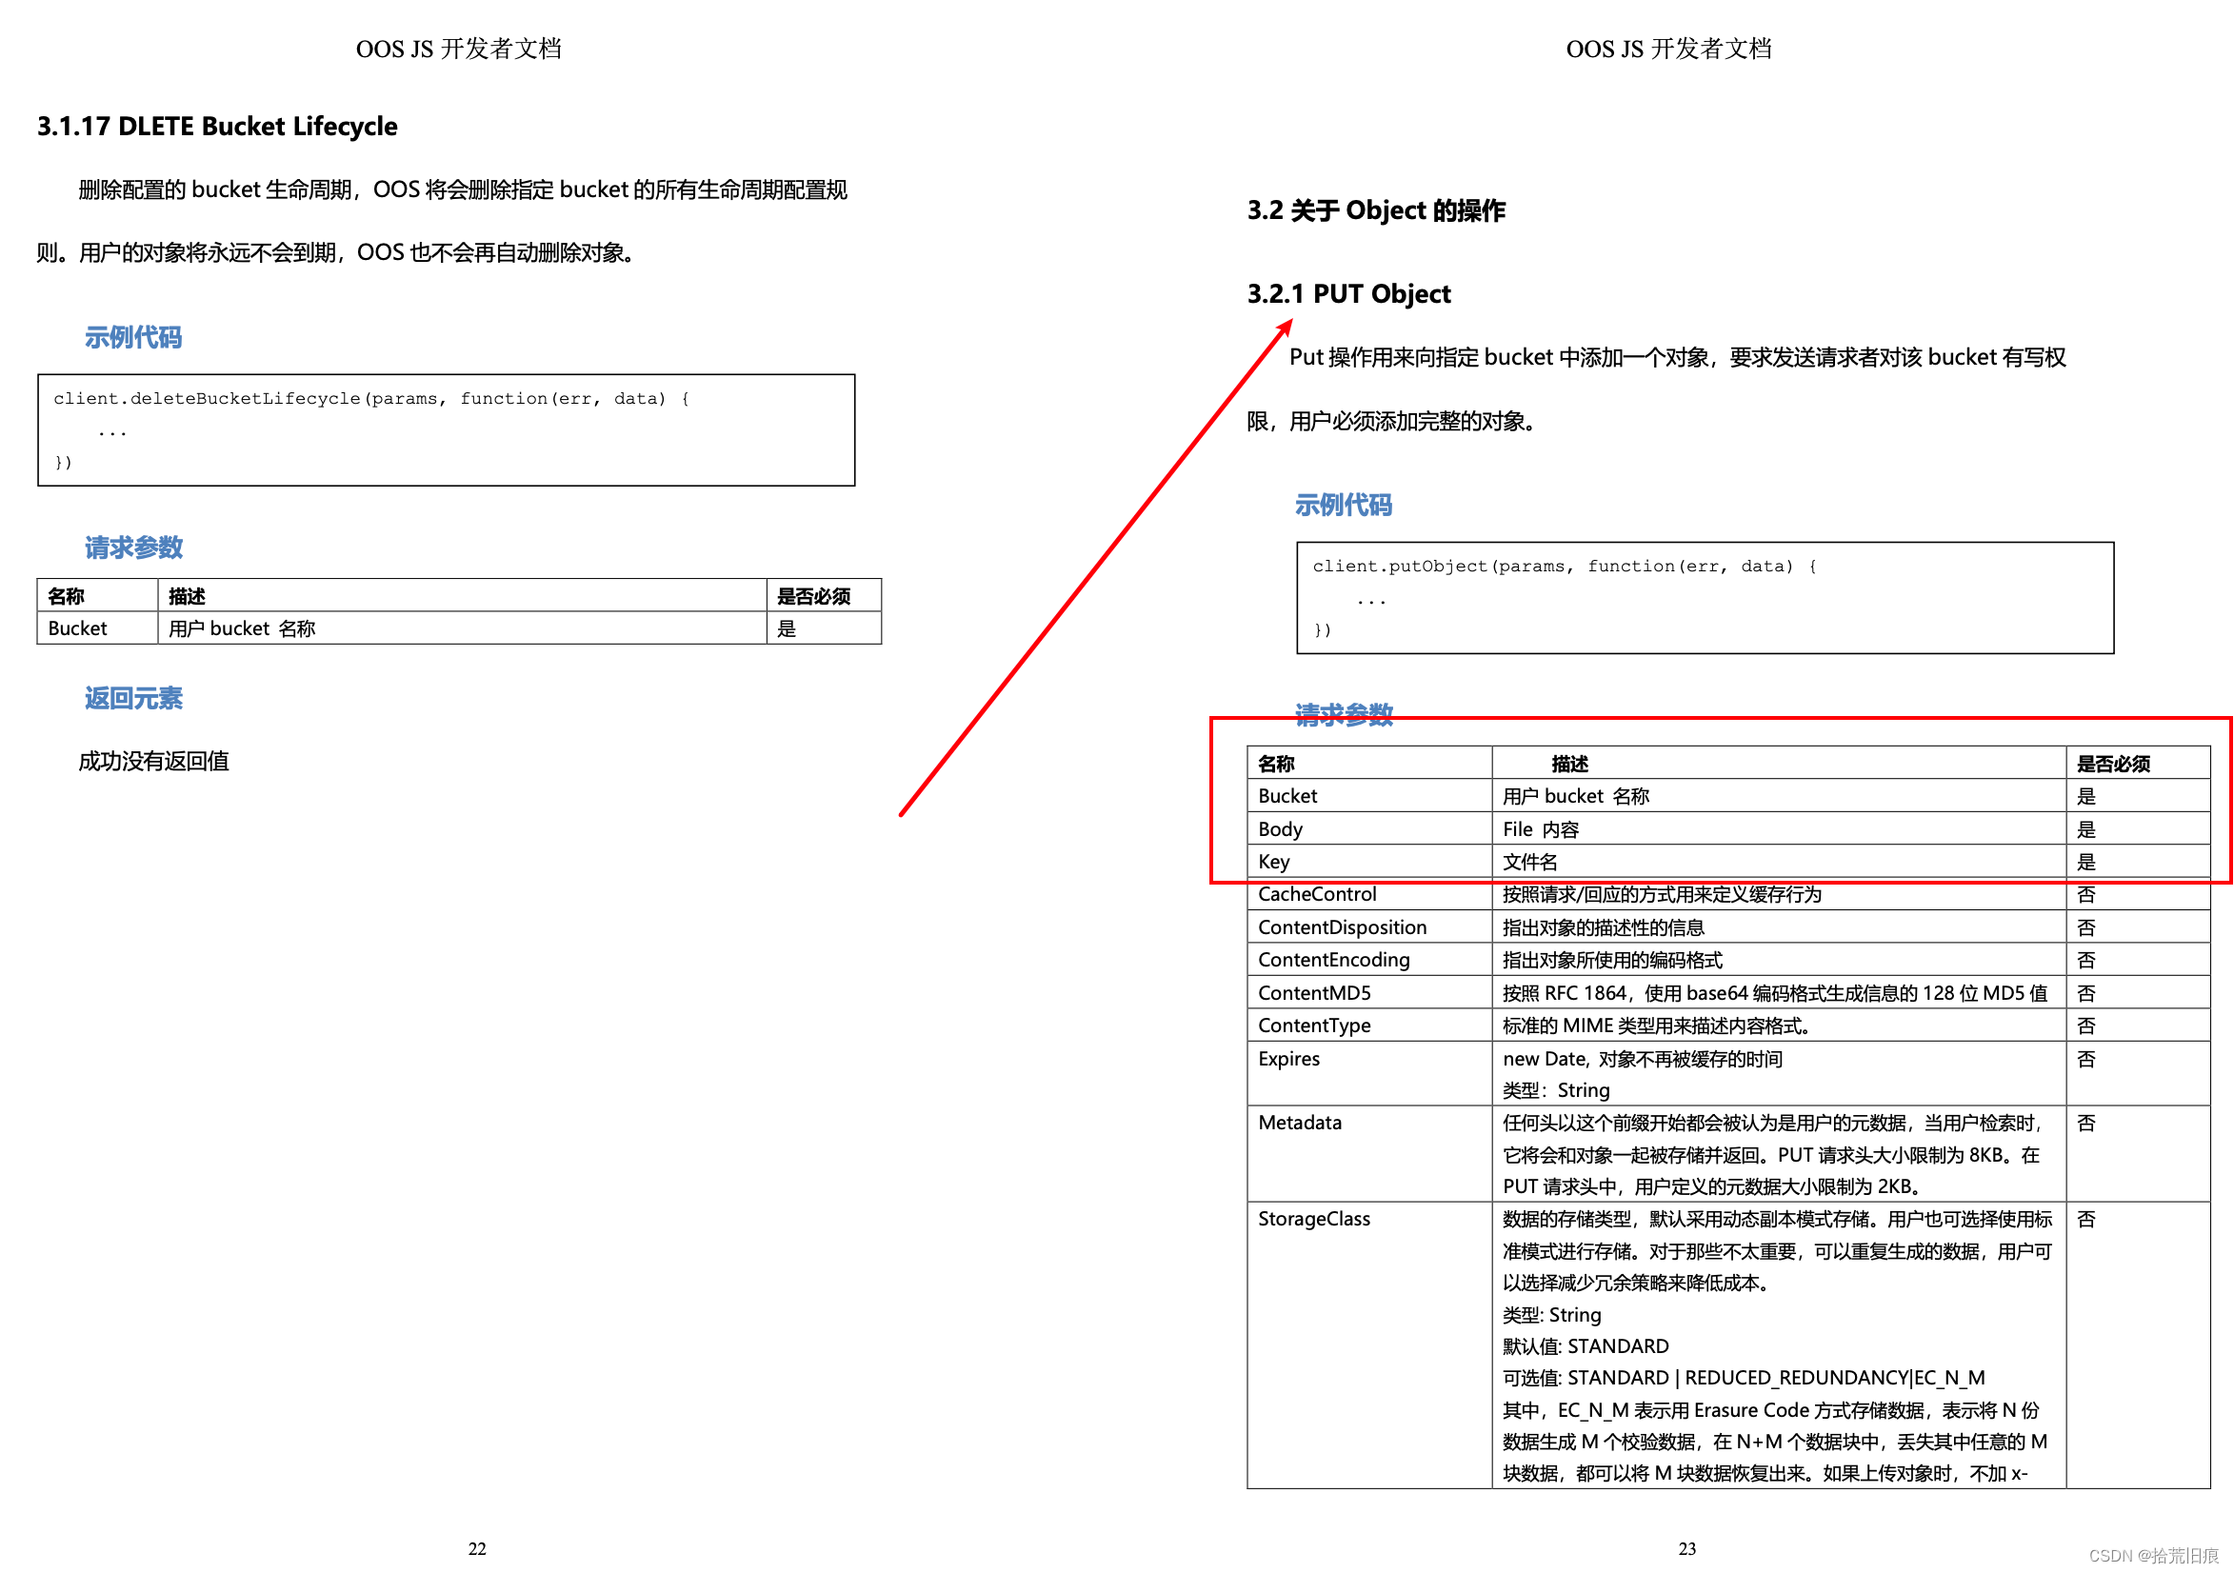Click '指出对象的描述性的信息' description
This screenshot has width=2234, height=1573.
coord(1604,927)
